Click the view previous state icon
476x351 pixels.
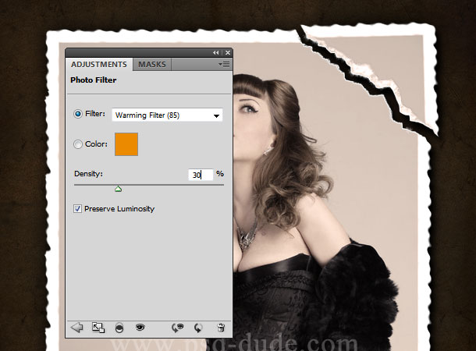[x=178, y=328]
